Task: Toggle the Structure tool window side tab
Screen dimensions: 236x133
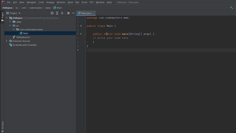Action: (x=3, y=127)
